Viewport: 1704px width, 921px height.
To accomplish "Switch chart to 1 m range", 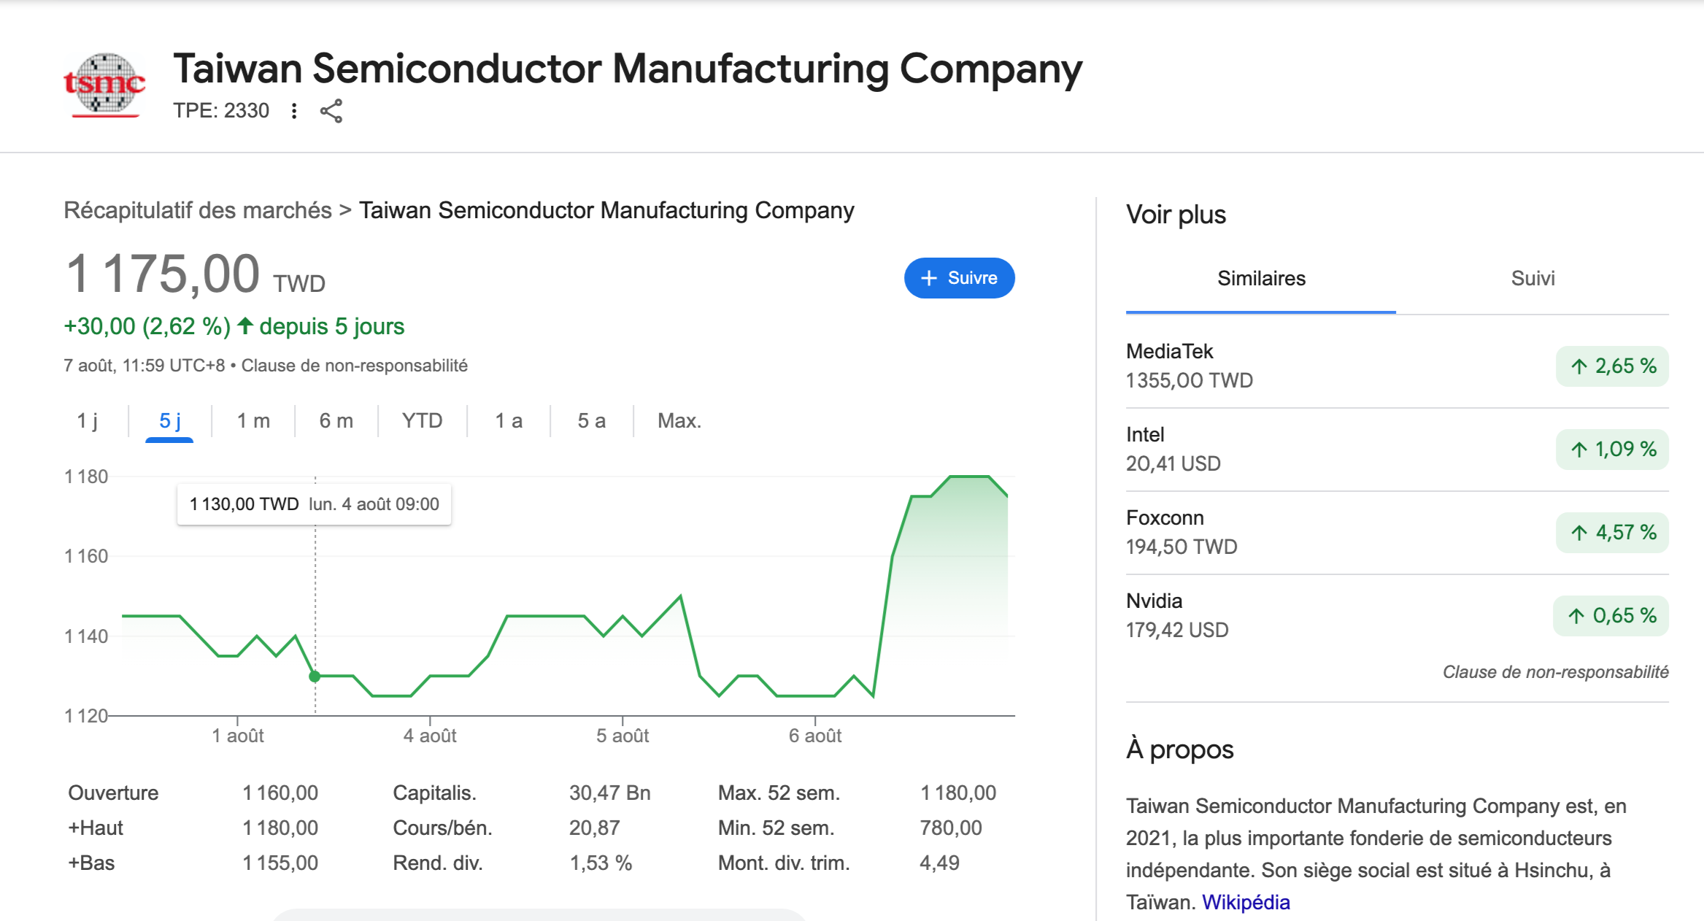I will tap(253, 421).
